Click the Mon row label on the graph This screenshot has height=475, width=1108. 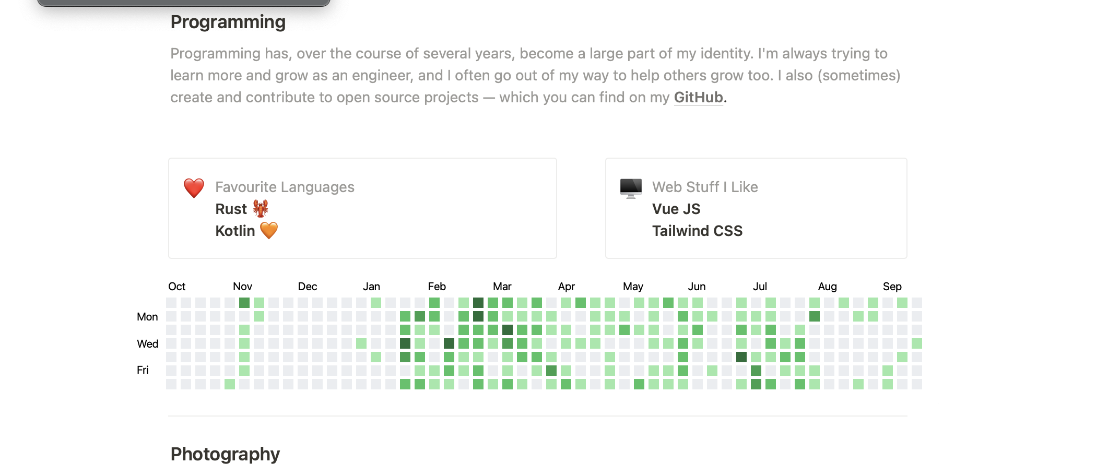[147, 317]
